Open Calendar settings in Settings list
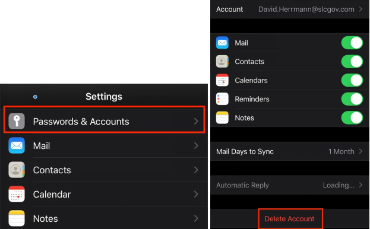 pos(104,194)
